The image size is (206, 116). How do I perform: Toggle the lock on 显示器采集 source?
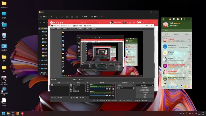tap(88, 91)
